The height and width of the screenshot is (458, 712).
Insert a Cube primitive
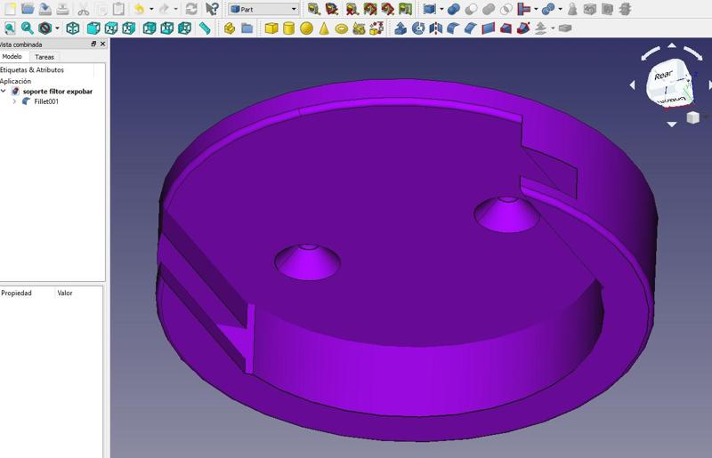(x=271, y=28)
